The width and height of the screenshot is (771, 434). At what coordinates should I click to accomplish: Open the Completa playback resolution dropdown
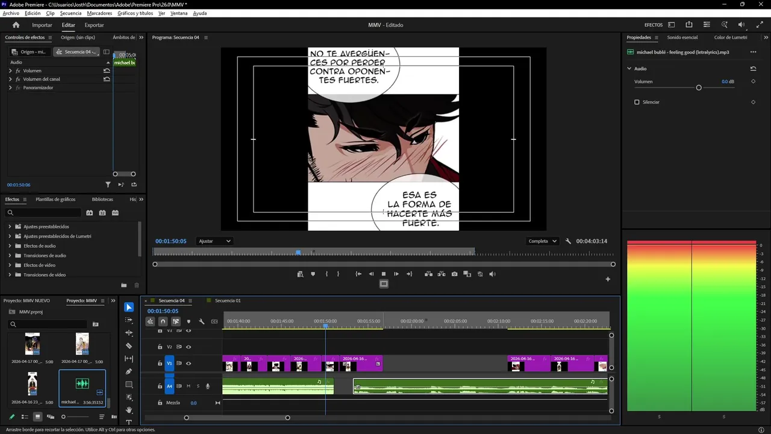pyautogui.click(x=542, y=241)
